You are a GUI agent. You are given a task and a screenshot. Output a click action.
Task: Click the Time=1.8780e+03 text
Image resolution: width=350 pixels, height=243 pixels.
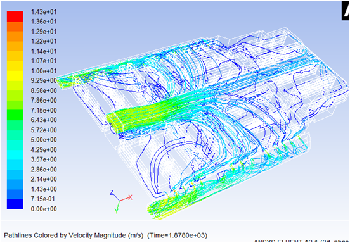point(178,235)
